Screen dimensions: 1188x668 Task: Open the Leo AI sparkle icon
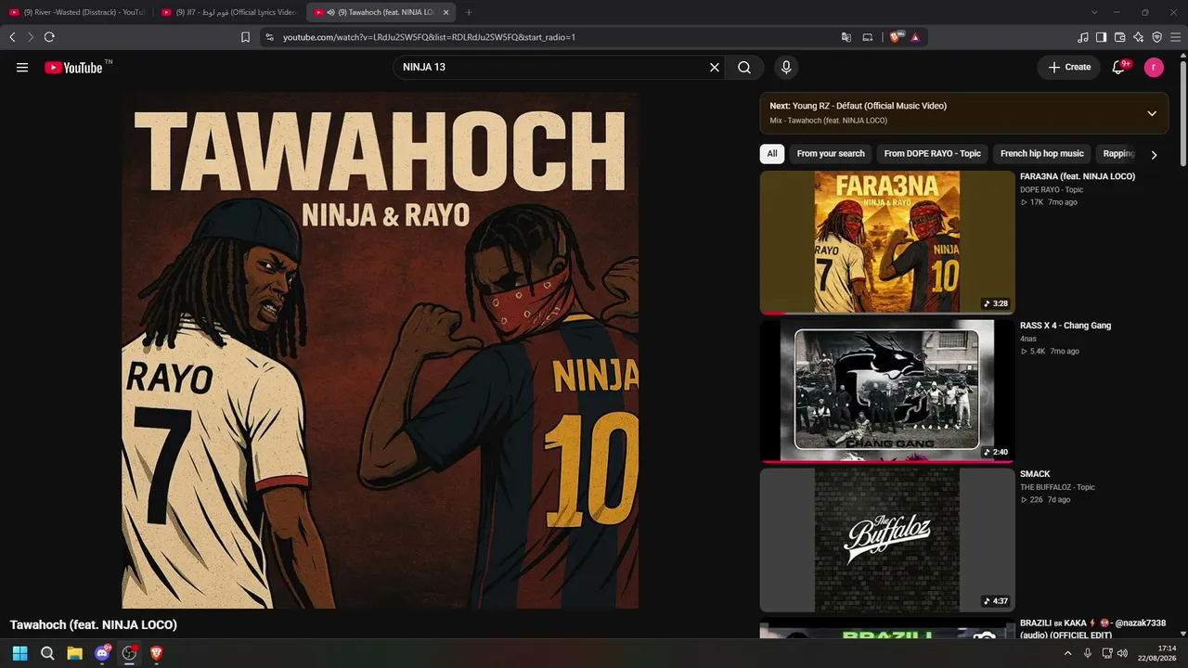click(1139, 37)
